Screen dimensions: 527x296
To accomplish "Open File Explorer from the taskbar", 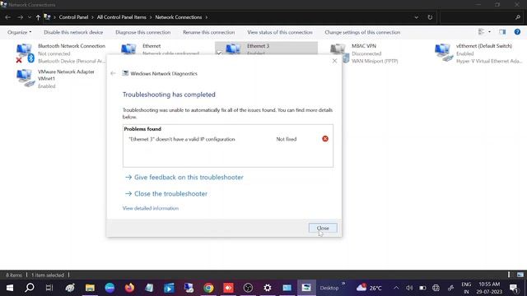I will 90,288.
